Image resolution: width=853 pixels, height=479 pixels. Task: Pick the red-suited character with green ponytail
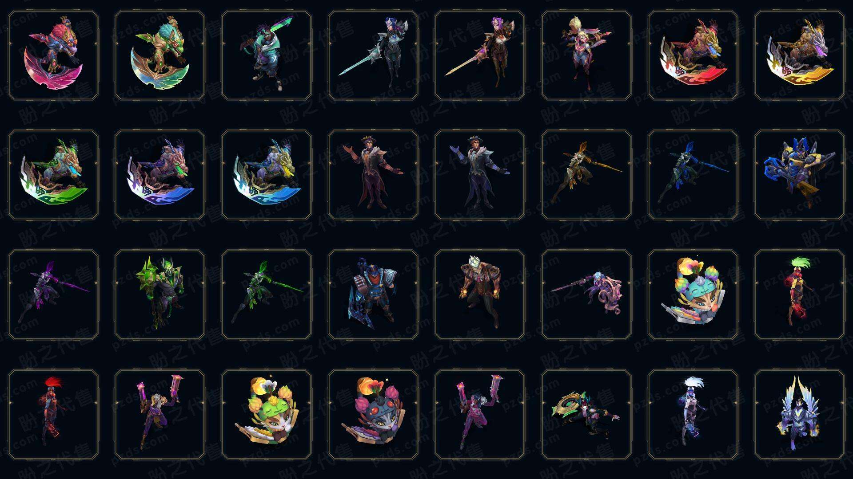click(800, 294)
